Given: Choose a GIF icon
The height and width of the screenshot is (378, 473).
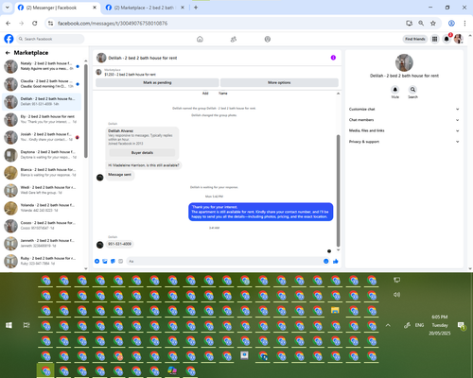Looking at the screenshot, I should tap(120, 261).
